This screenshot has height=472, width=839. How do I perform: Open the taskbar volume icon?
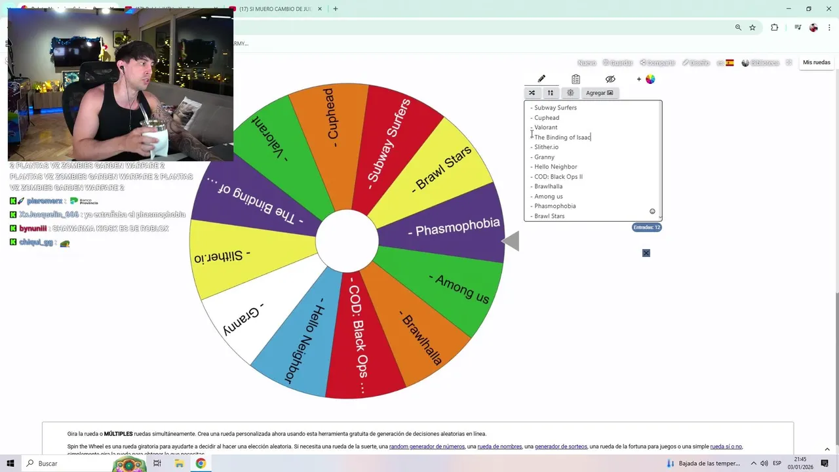point(765,463)
